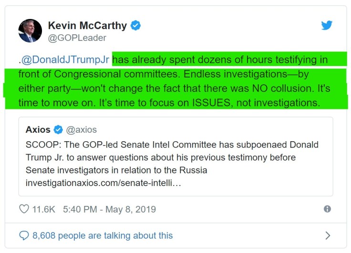Follow the investigationaxios.com article link

click(x=103, y=183)
